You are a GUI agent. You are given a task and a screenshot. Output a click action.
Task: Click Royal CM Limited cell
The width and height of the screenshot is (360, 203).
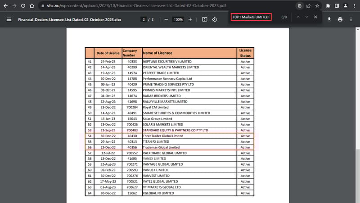tap(189, 107)
